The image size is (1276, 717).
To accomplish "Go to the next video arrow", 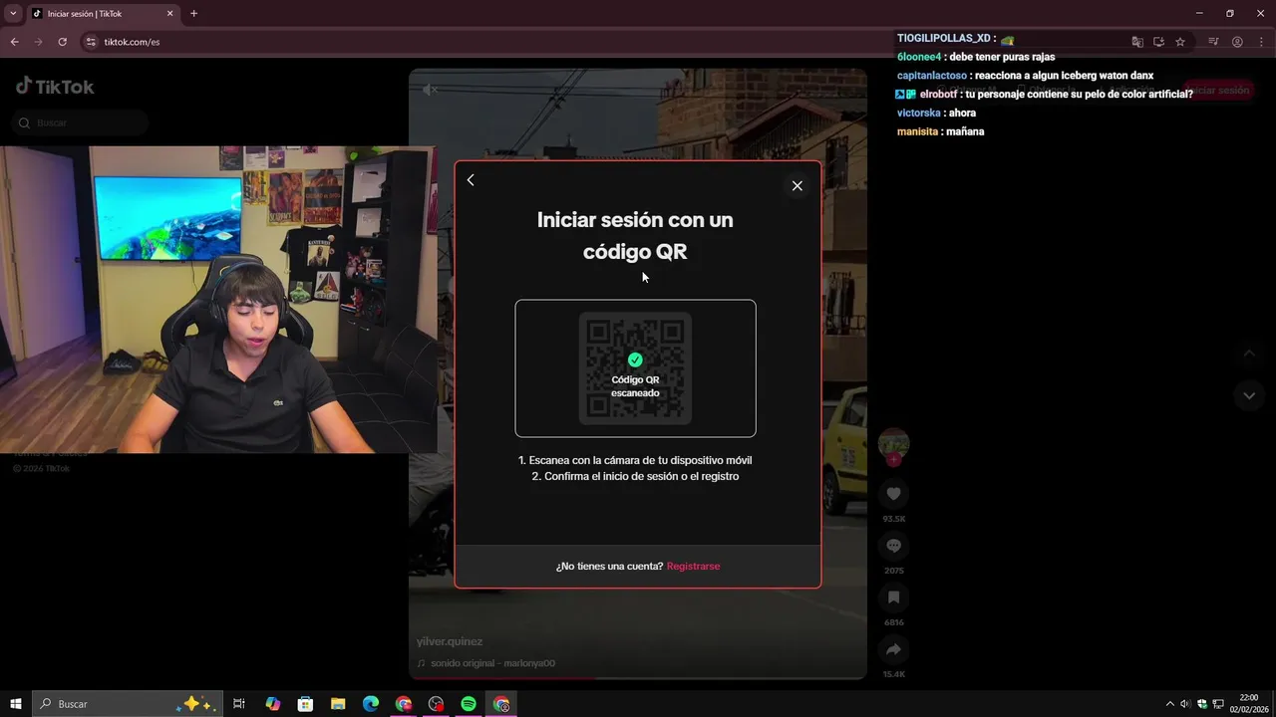I will (1249, 395).
